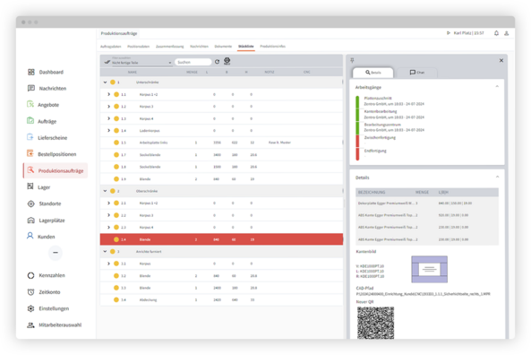Open the Nachrichten tab in the top tab bar
Image resolution: width=531 pixels, height=355 pixels.
(x=199, y=47)
